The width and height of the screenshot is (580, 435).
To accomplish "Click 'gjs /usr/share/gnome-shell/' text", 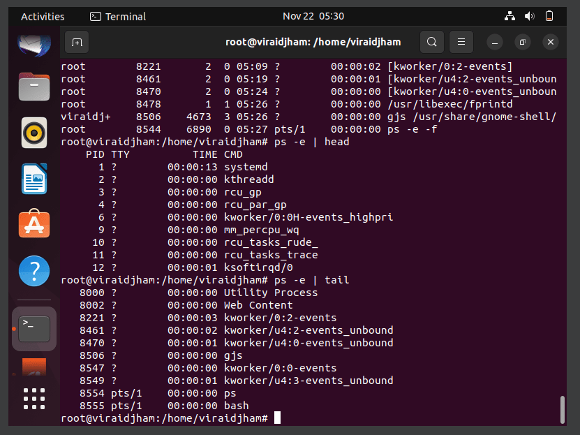I will 472,117.
